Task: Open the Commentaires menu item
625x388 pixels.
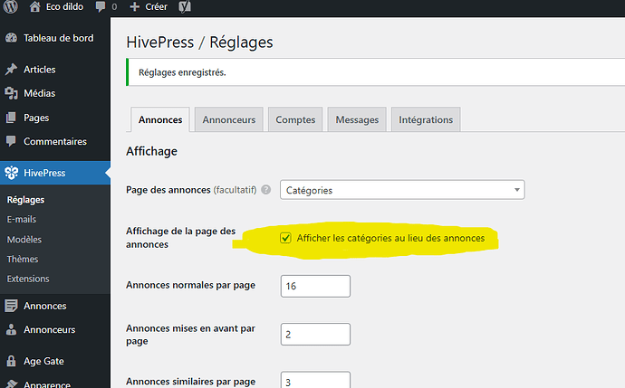Action: click(55, 141)
